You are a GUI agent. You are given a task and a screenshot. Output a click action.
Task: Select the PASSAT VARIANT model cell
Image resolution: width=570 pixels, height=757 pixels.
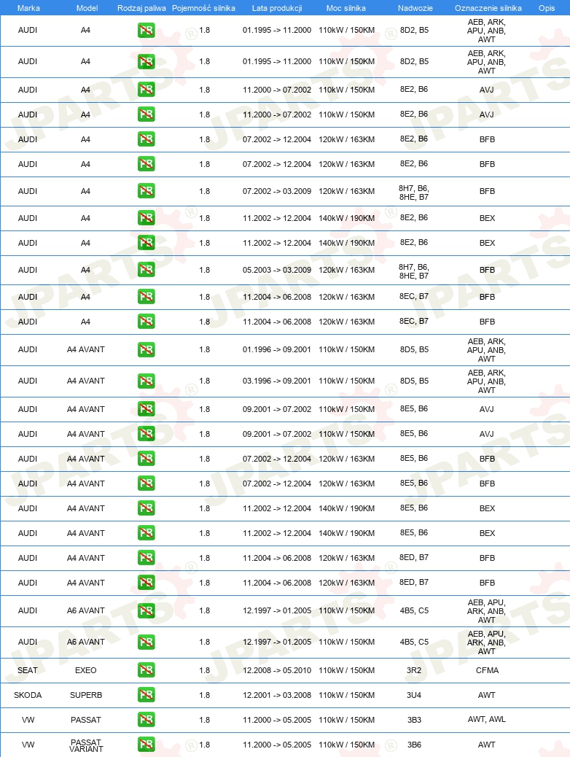tap(86, 745)
